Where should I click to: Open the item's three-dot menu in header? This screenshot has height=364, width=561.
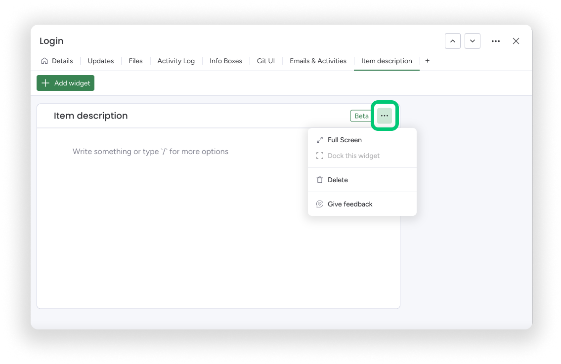click(496, 41)
